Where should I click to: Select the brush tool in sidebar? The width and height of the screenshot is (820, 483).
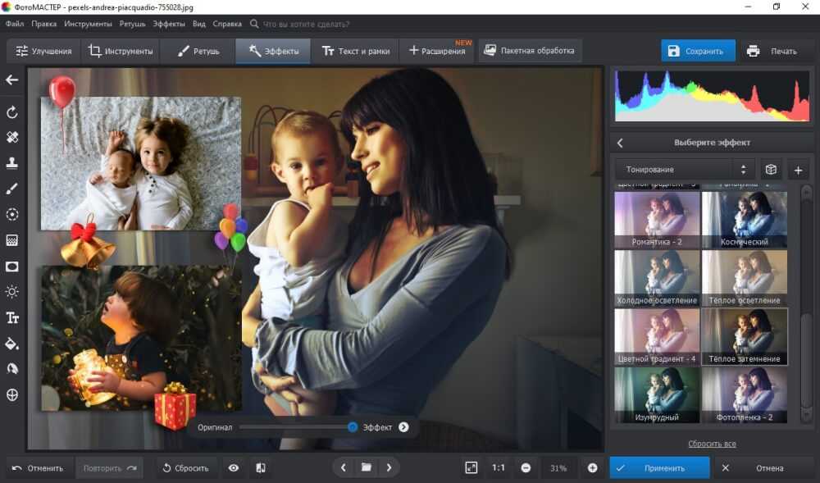[12, 189]
